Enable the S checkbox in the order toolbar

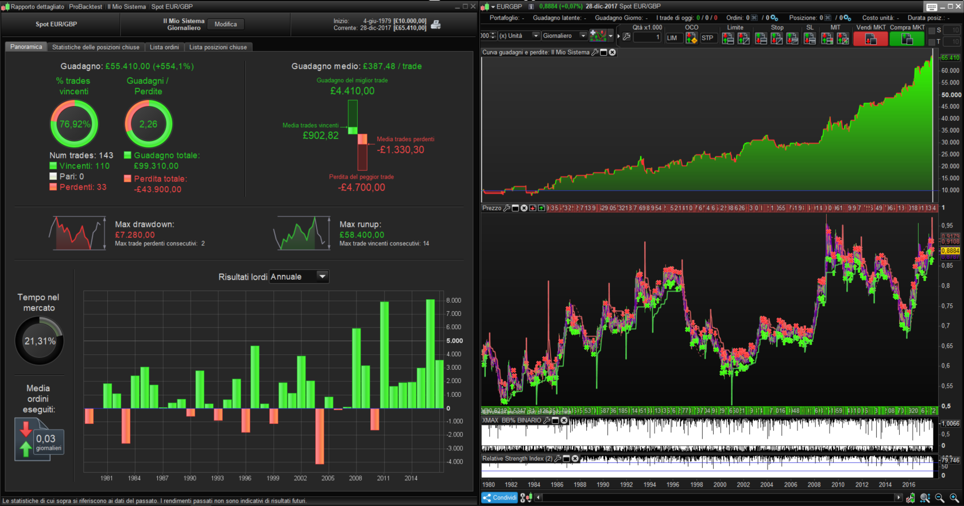pos(932,30)
